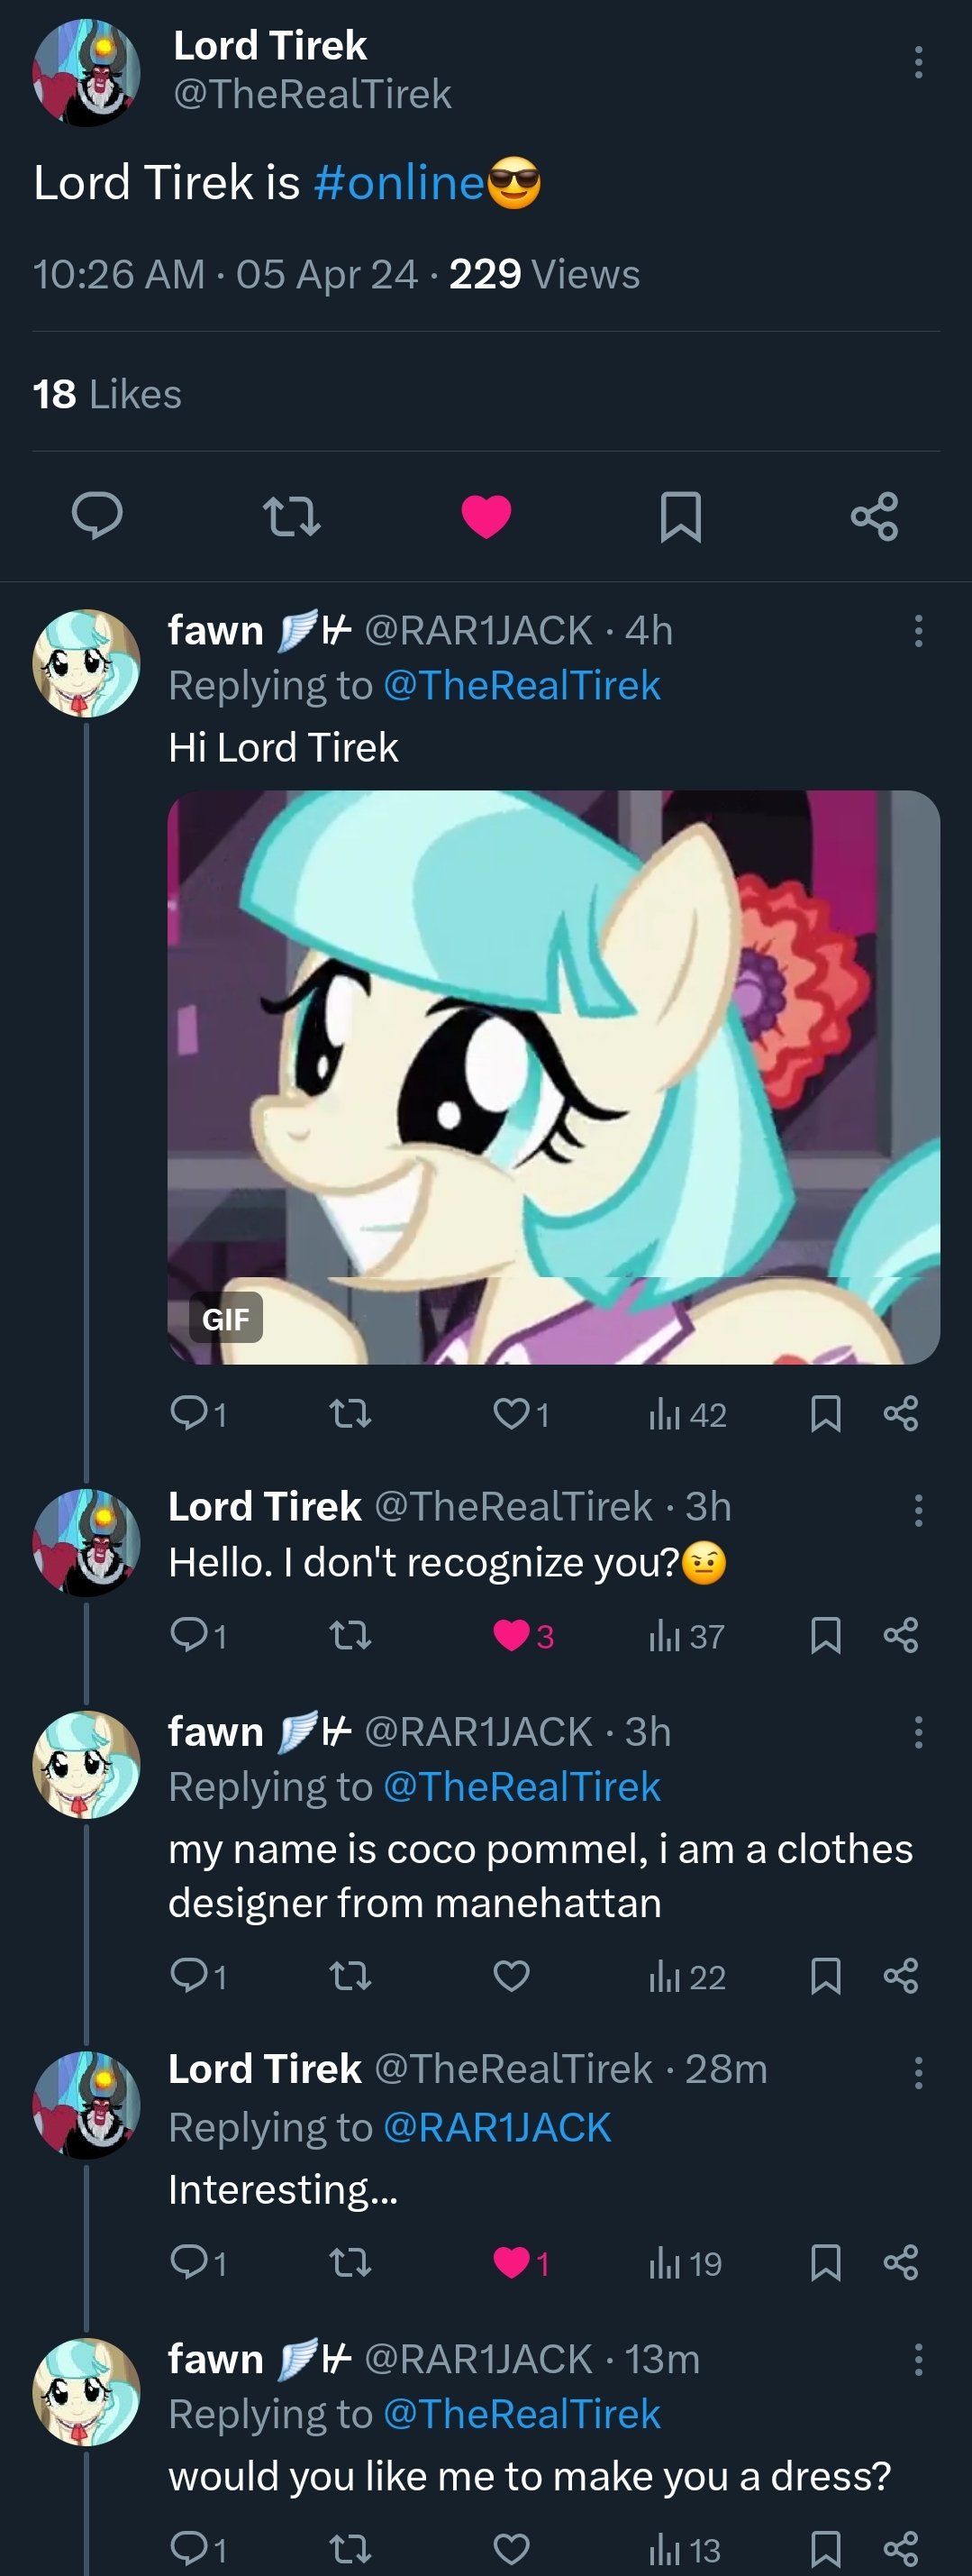This screenshot has width=972, height=2576.
Task: Open more options for main post
Action: point(918,62)
